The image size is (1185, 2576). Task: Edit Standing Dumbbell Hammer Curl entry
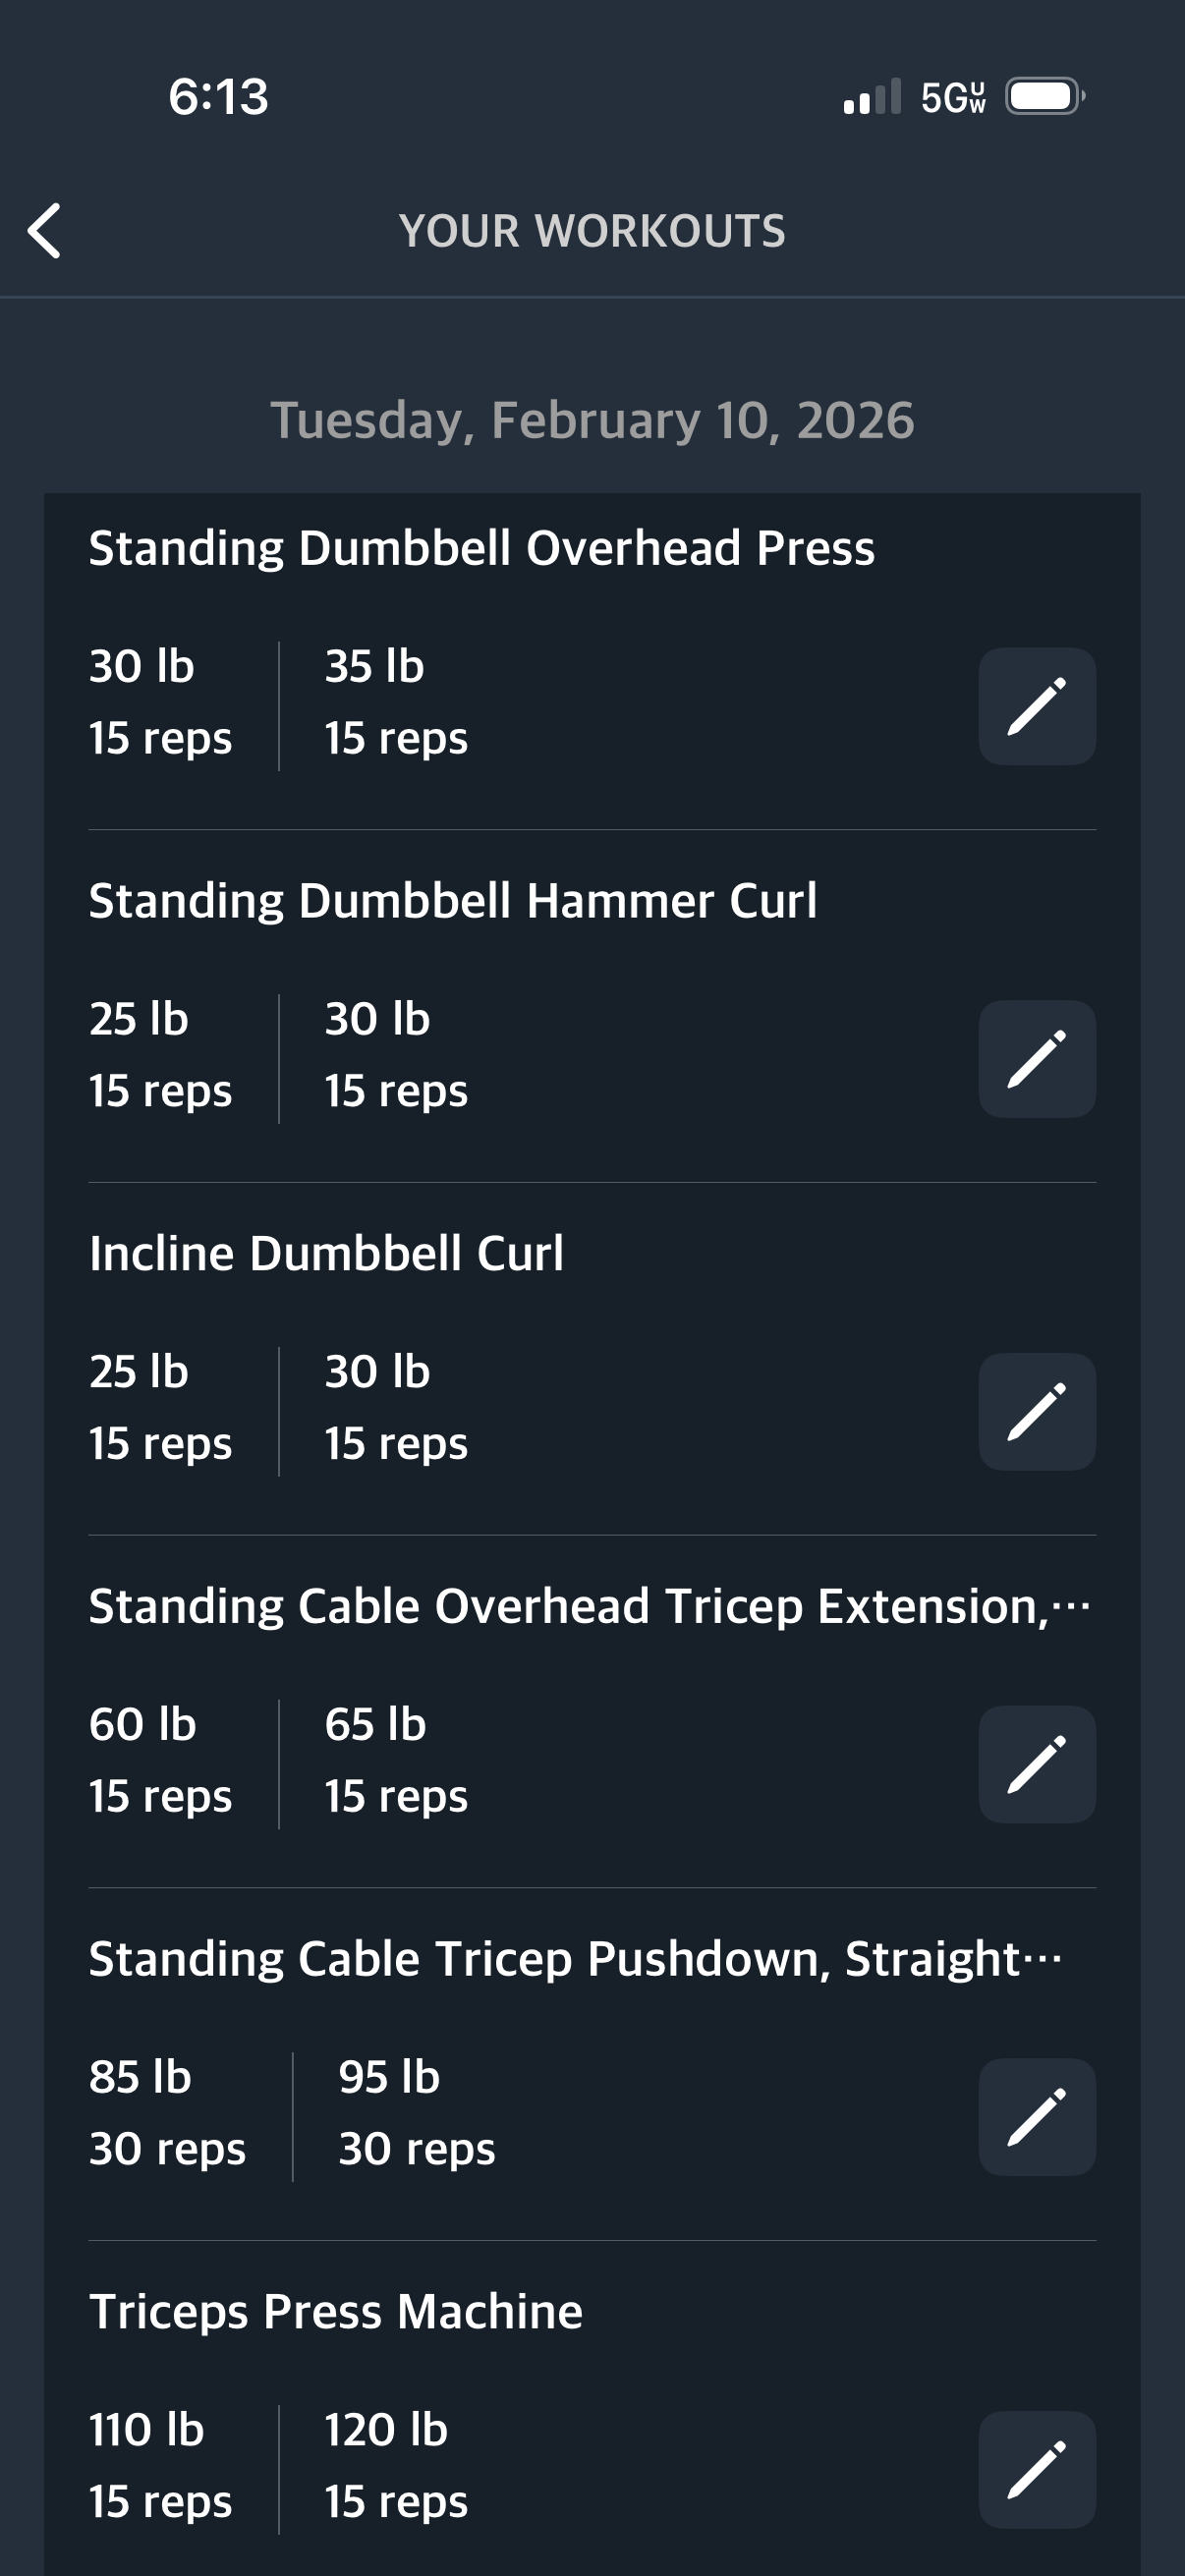click(x=1036, y=1059)
